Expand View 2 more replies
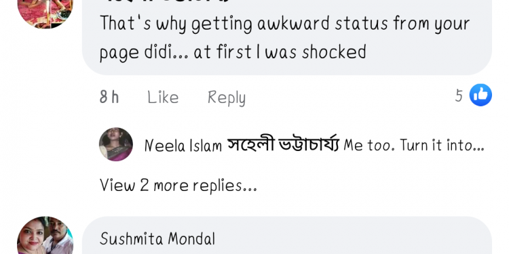This screenshot has width=509, height=254. pyautogui.click(x=178, y=186)
